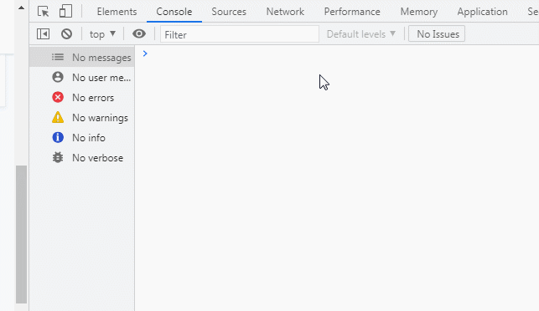539x311 pixels.
Task: Open the Memory tab
Action: point(418,12)
